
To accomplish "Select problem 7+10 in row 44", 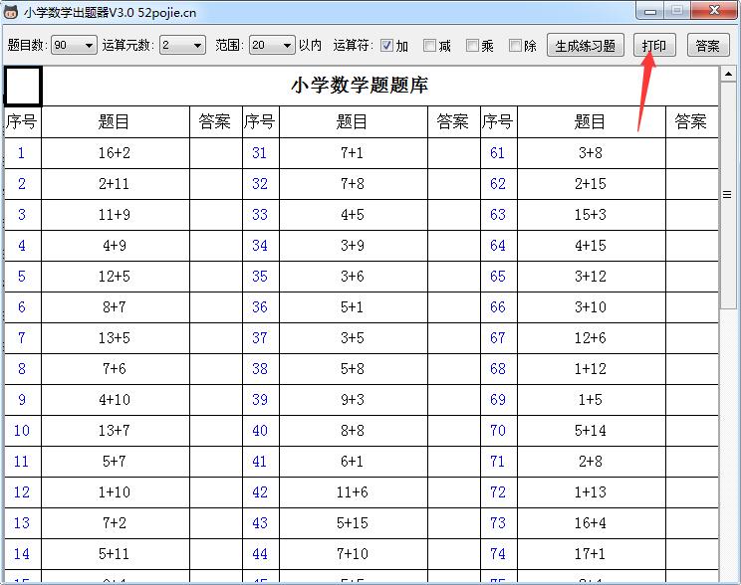I will tap(353, 554).
